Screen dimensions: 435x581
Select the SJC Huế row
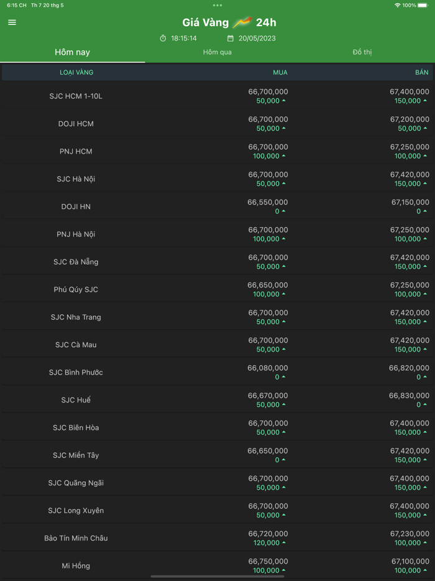click(x=217, y=400)
